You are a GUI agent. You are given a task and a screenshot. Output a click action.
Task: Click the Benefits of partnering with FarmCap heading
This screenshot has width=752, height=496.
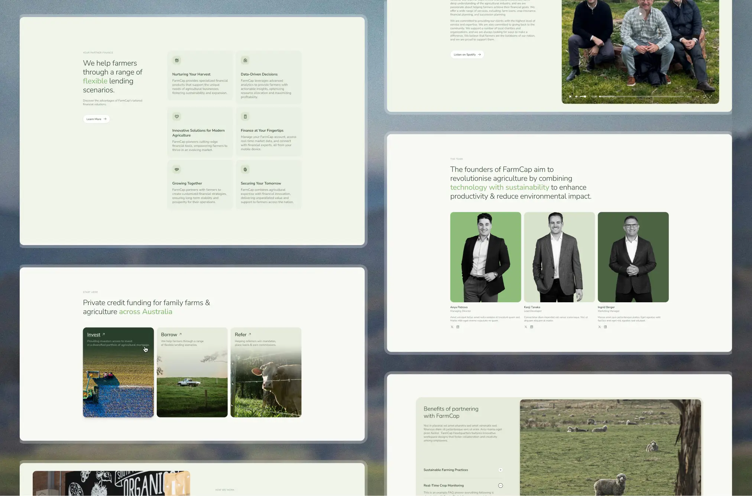(x=451, y=412)
